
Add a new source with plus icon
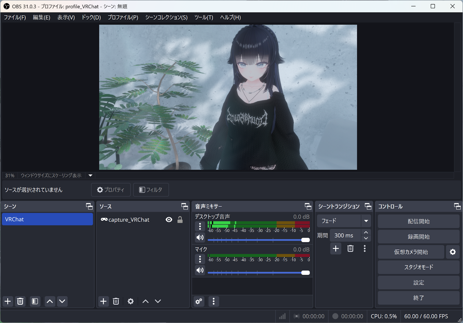pos(103,301)
